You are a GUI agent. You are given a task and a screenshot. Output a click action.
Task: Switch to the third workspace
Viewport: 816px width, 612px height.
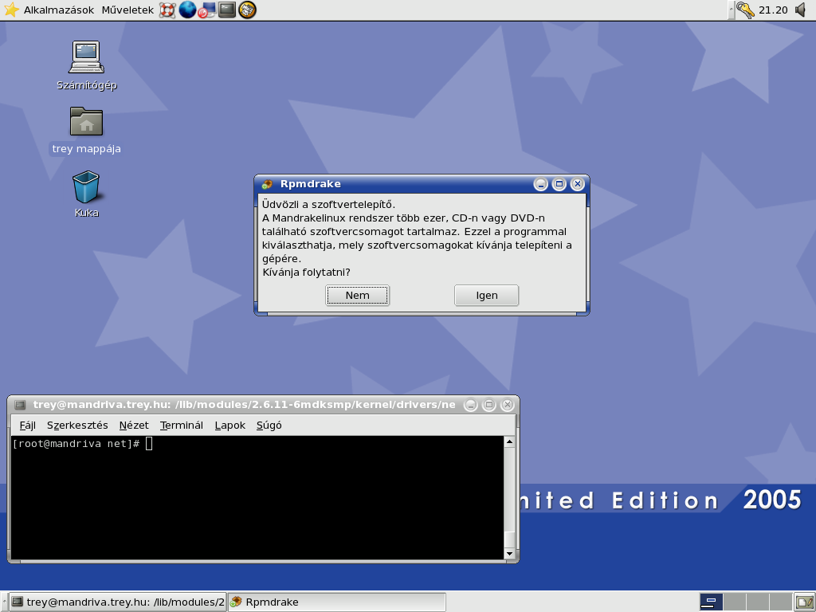[x=757, y=602]
